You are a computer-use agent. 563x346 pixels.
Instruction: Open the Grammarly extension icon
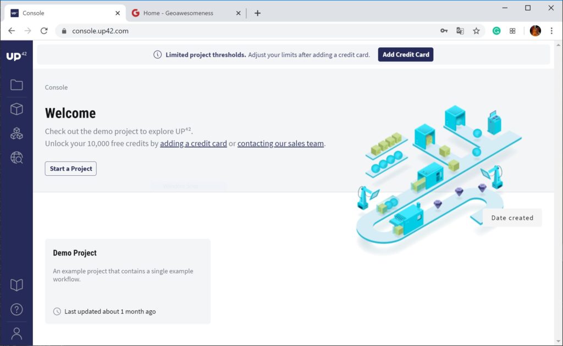pyautogui.click(x=496, y=31)
